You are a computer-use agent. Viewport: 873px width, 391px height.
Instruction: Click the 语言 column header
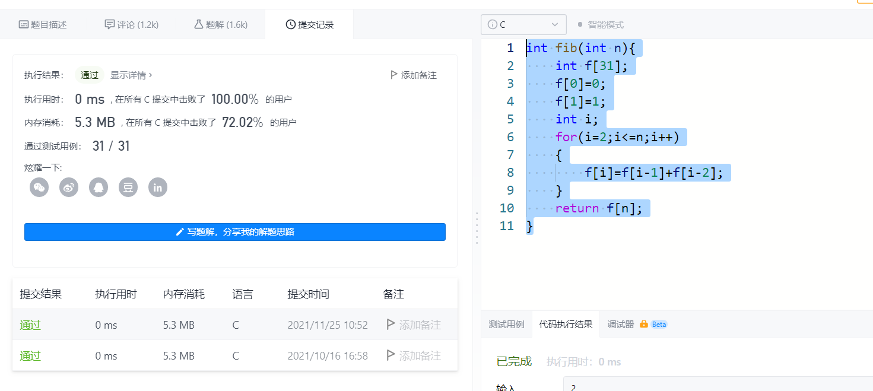click(242, 294)
